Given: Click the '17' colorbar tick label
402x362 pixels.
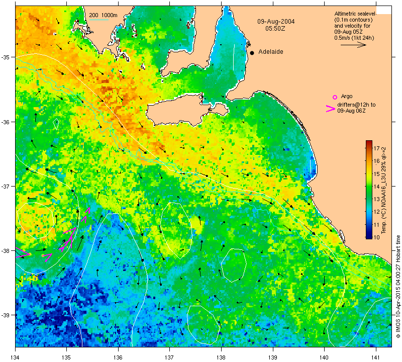Looking at the screenshot, I should (376, 148).
